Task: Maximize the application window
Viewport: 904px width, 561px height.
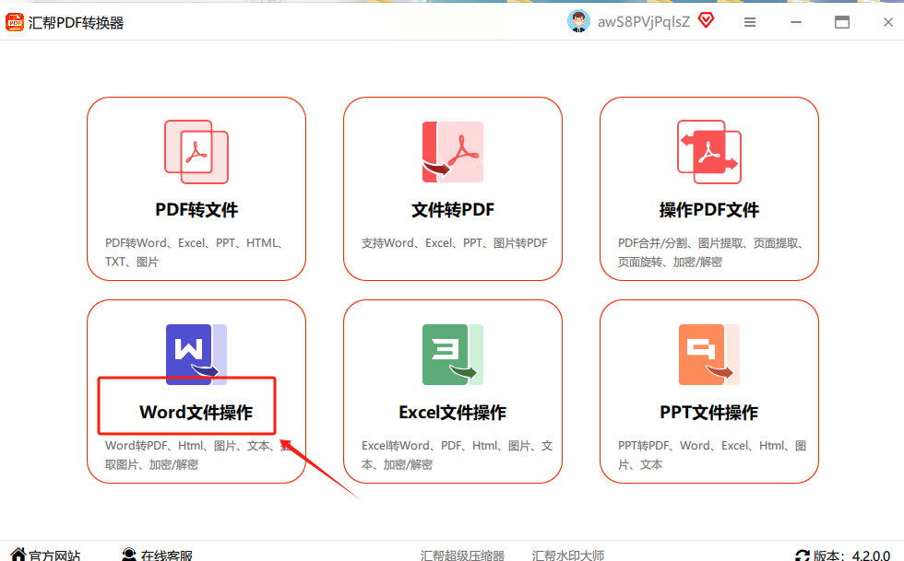Action: [841, 22]
